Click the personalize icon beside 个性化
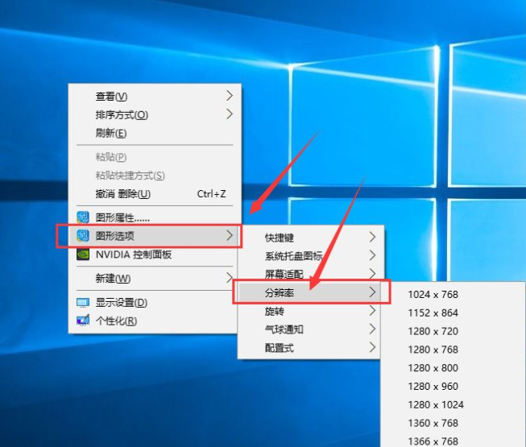 [82, 321]
